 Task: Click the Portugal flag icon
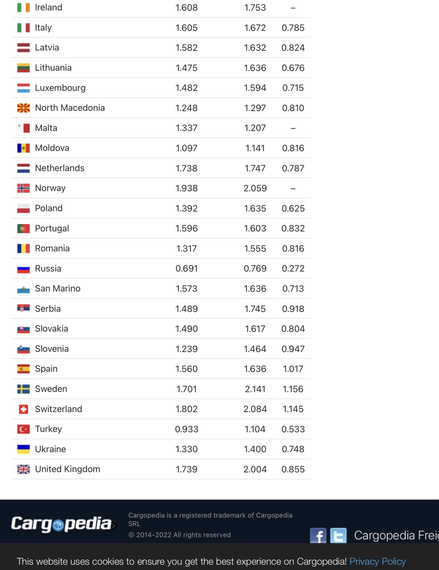pos(23,229)
